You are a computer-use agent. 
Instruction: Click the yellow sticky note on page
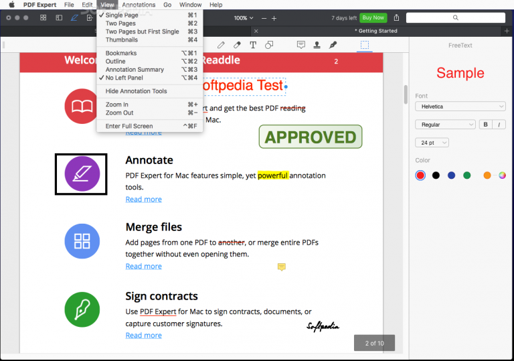(282, 267)
